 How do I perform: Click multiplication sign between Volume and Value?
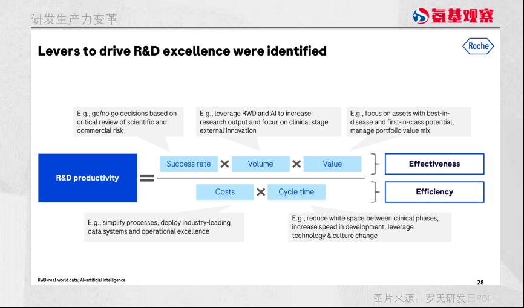point(296,164)
